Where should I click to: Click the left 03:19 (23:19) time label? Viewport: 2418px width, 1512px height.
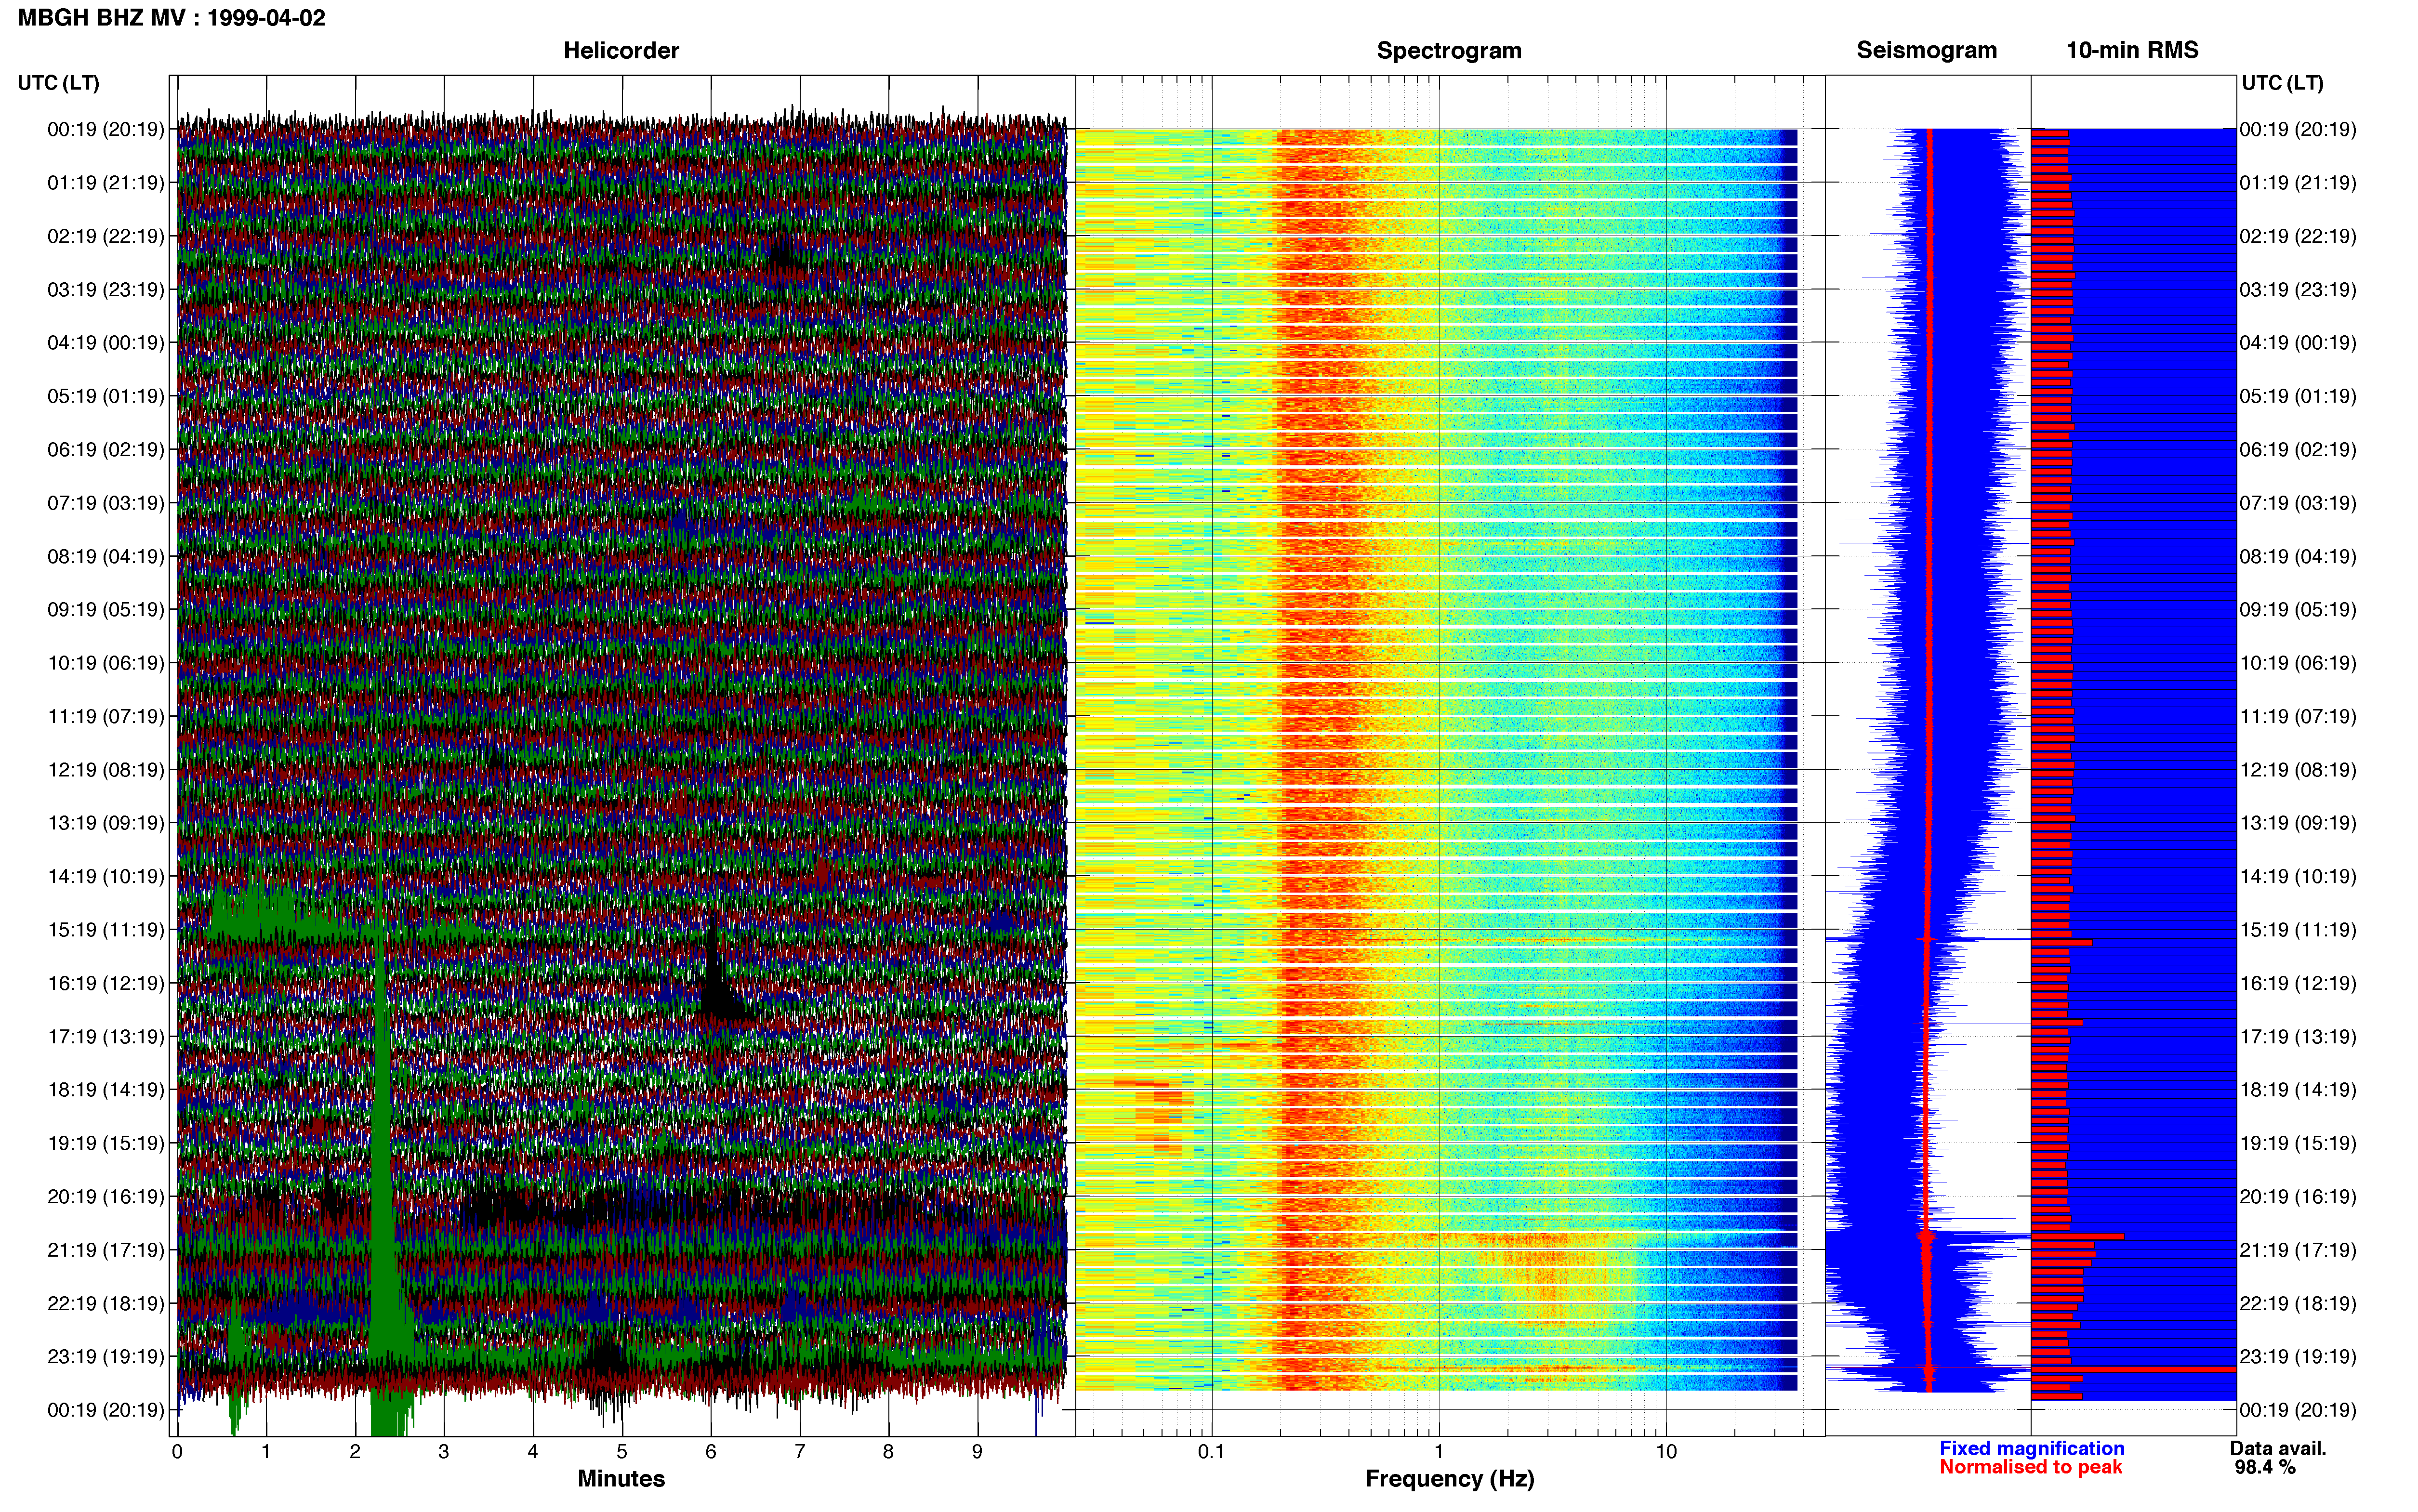[106, 290]
